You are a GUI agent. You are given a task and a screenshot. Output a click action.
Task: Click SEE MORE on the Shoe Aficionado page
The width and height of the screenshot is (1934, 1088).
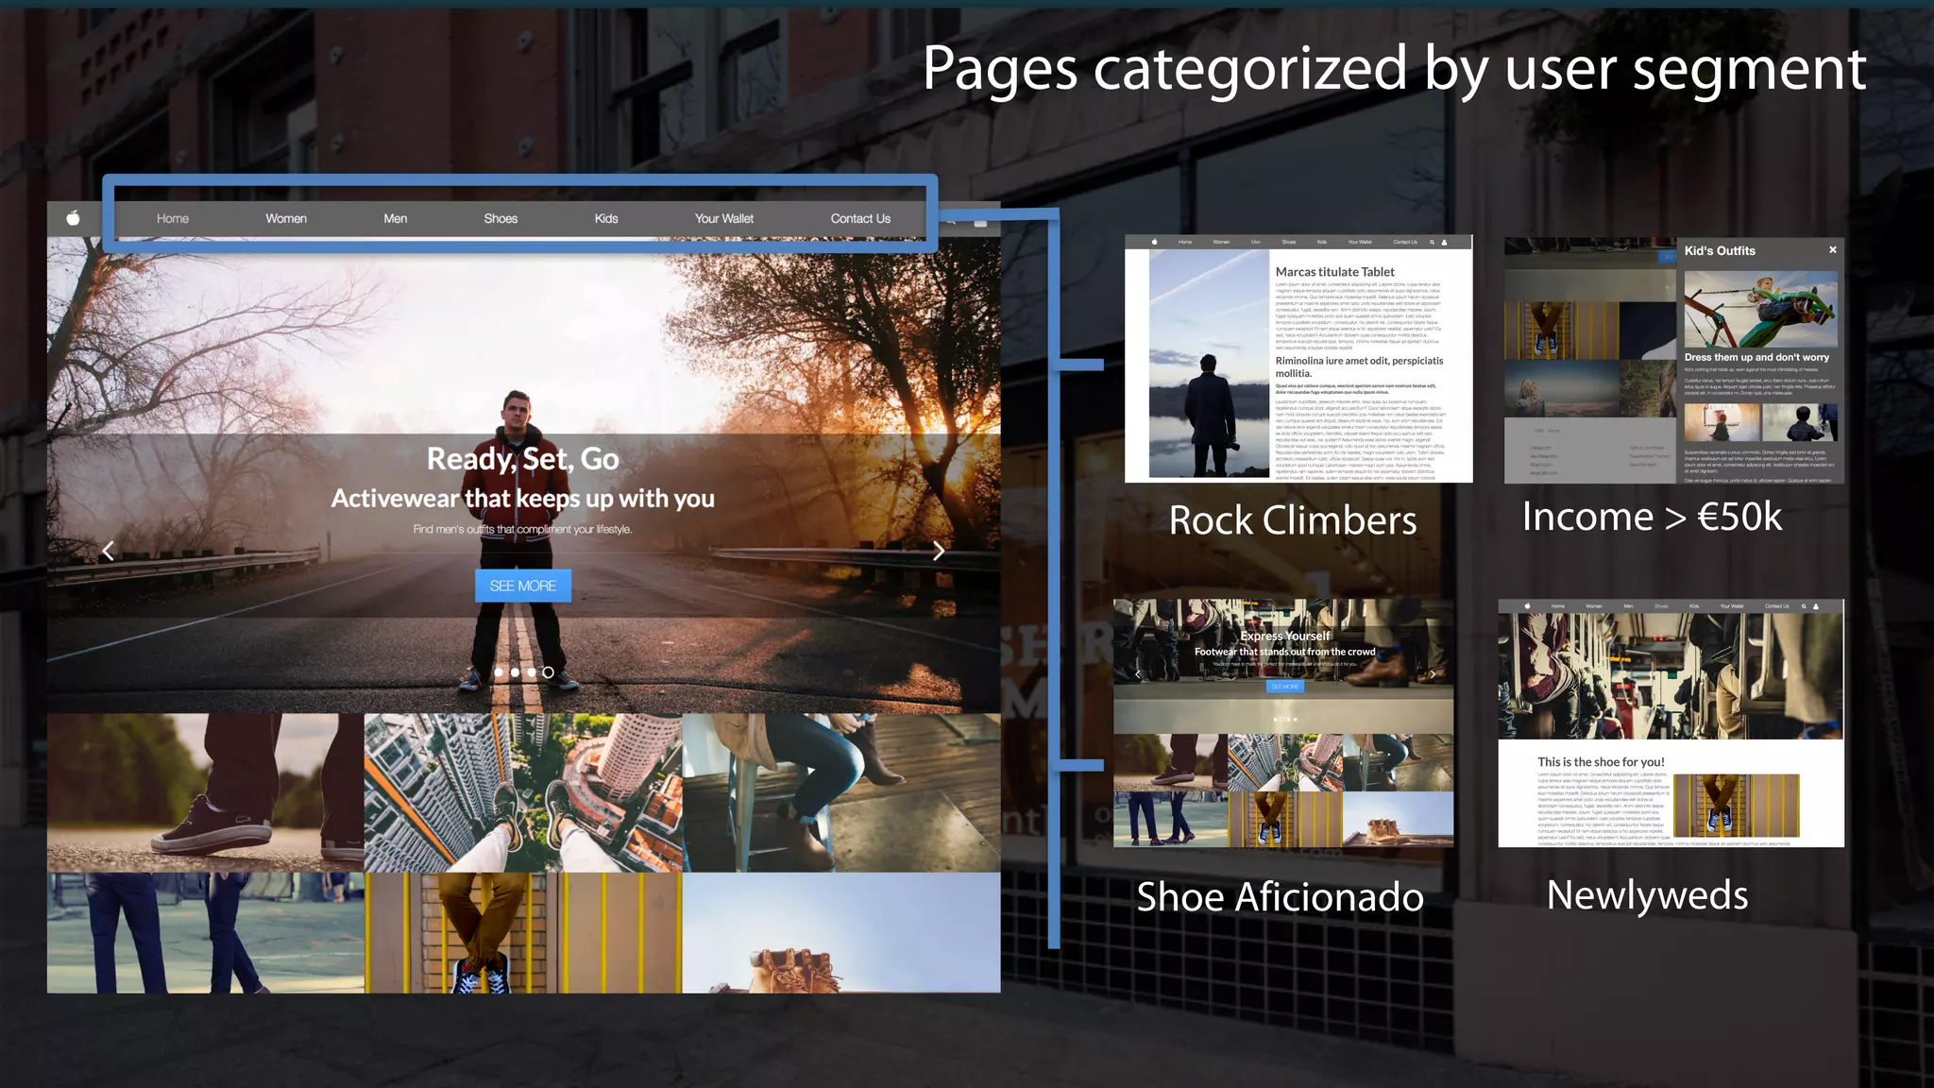1285,687
